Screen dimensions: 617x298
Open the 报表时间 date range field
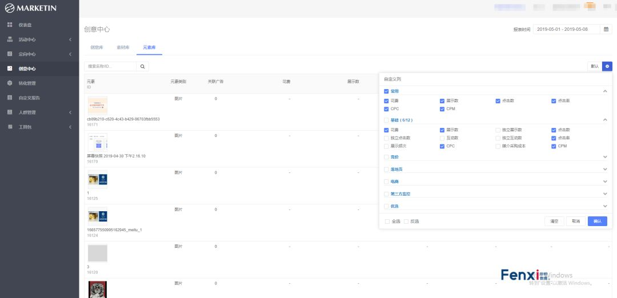[567, 29]
